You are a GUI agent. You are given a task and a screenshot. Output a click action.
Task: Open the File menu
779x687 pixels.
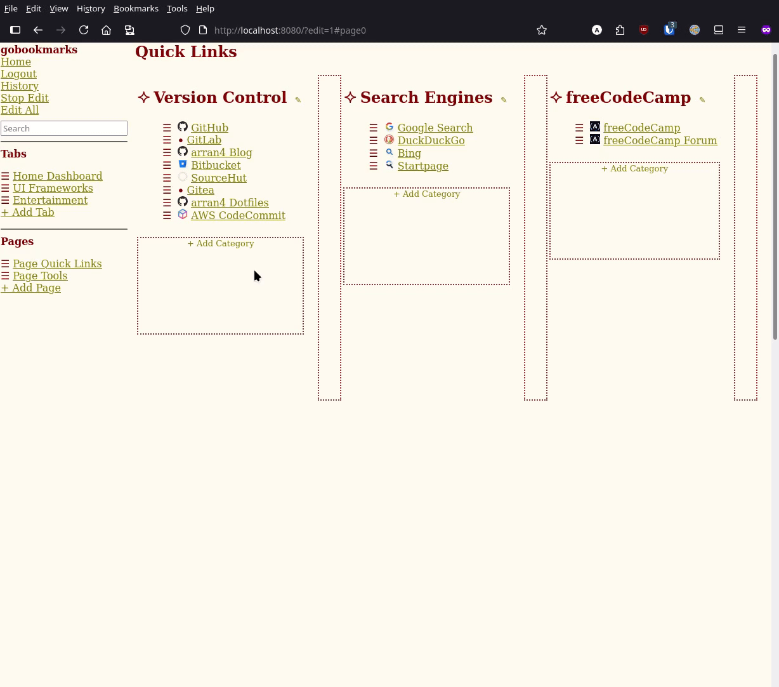click(11, 8)
